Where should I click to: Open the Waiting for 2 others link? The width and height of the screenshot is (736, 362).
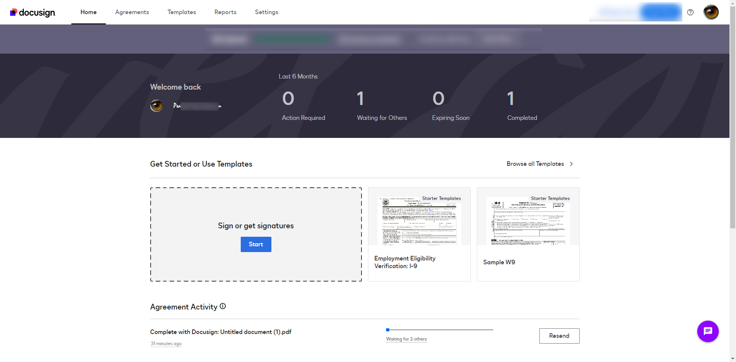click(406, 339)
